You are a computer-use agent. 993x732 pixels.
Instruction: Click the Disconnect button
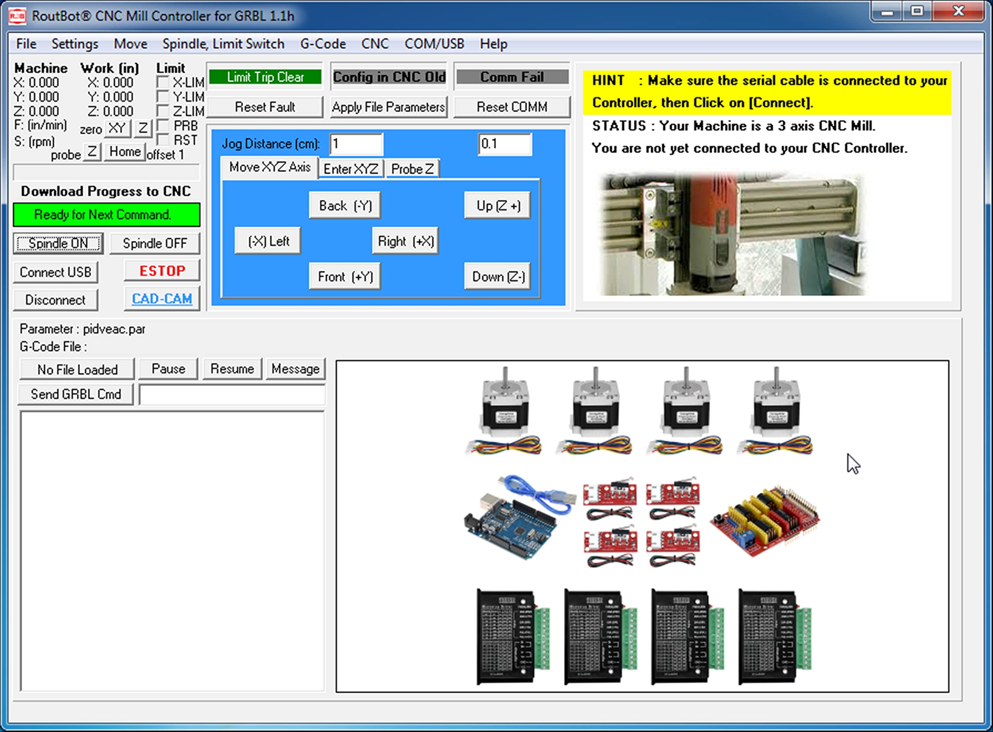click(x=55, y=300)
